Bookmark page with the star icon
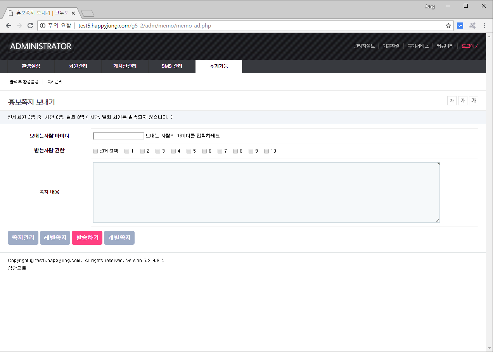Screen dimensions: 493x352 [448, 26]
